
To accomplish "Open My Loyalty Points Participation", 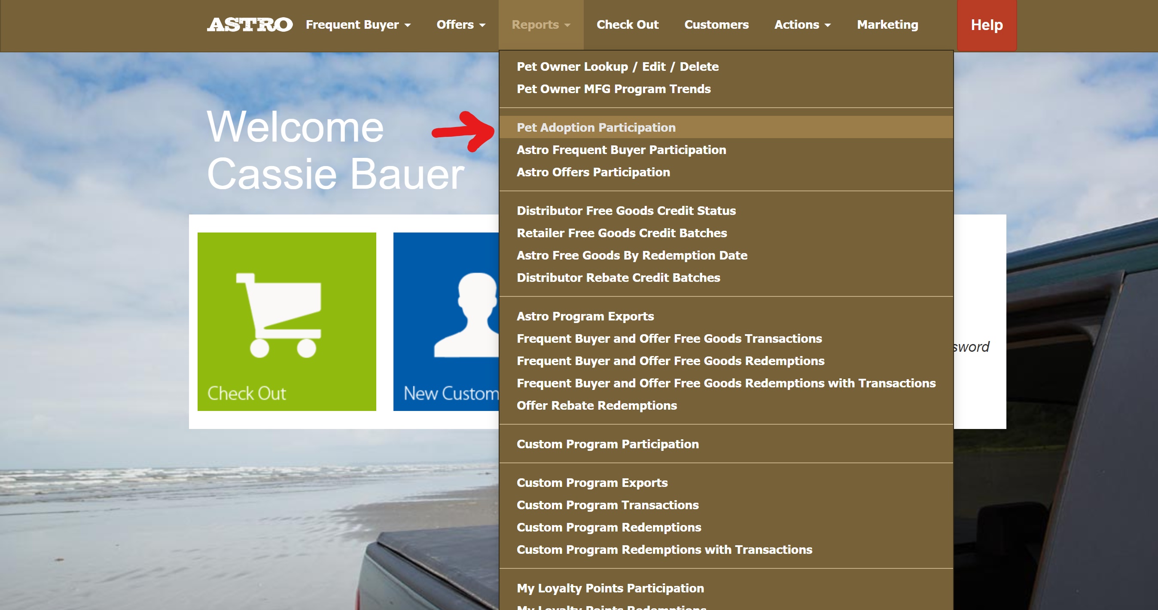I will tap(610, 588).
